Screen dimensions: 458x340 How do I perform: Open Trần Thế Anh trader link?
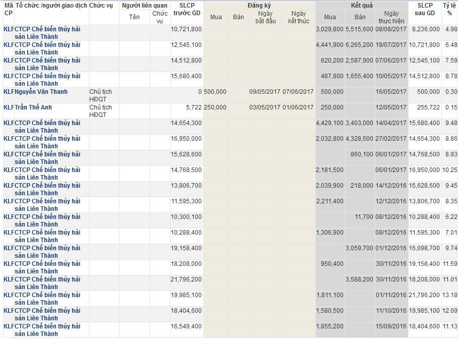[33, 107]
